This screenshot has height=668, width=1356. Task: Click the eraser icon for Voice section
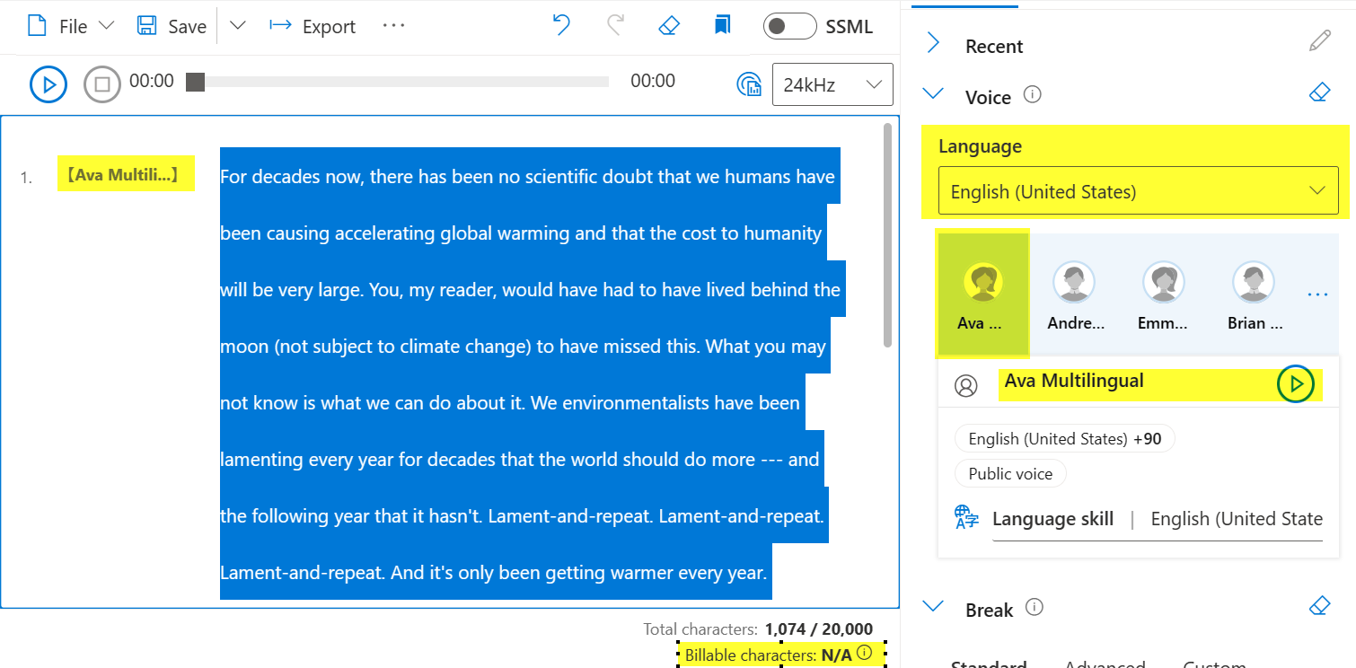pos(1319,92)
